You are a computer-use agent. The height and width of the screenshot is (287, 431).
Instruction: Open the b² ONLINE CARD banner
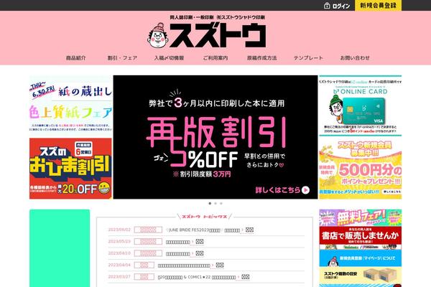point(360,105)
